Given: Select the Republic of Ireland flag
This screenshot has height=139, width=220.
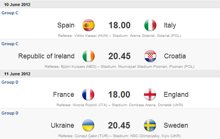Looking at the screenshot, I should point(89,56).
